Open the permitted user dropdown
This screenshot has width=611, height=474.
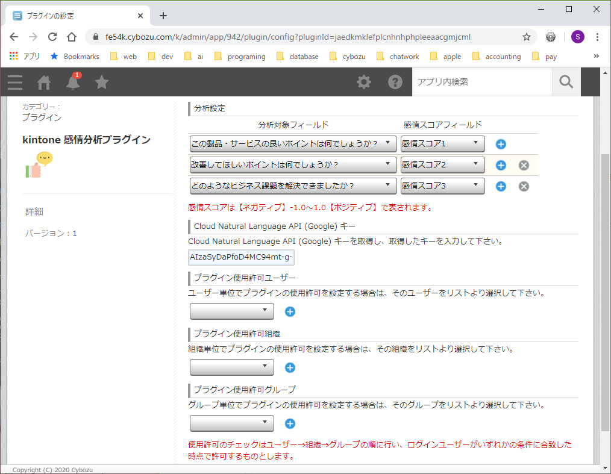point(232,311)
